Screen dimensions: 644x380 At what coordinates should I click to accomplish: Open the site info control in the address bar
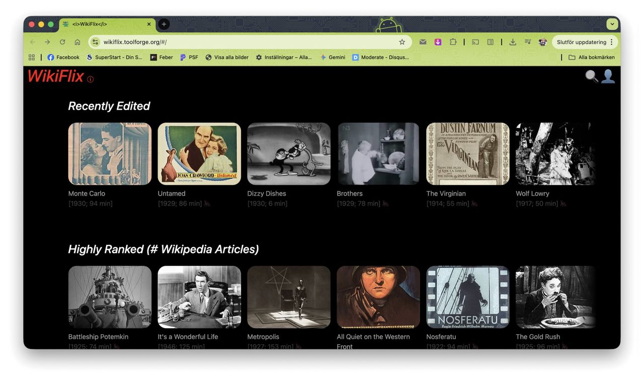point(95,42)
